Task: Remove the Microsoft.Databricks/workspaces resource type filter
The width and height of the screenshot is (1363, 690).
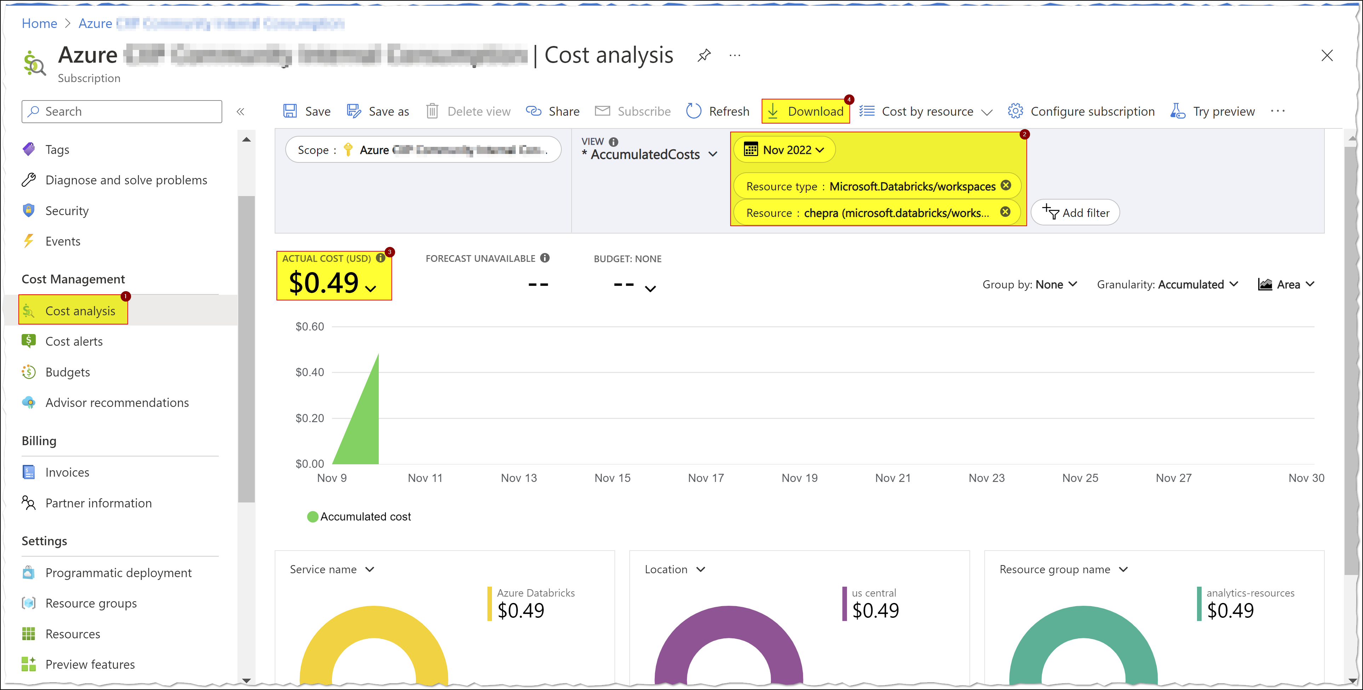Action: pyautogui.click(x=1005, y=186)
